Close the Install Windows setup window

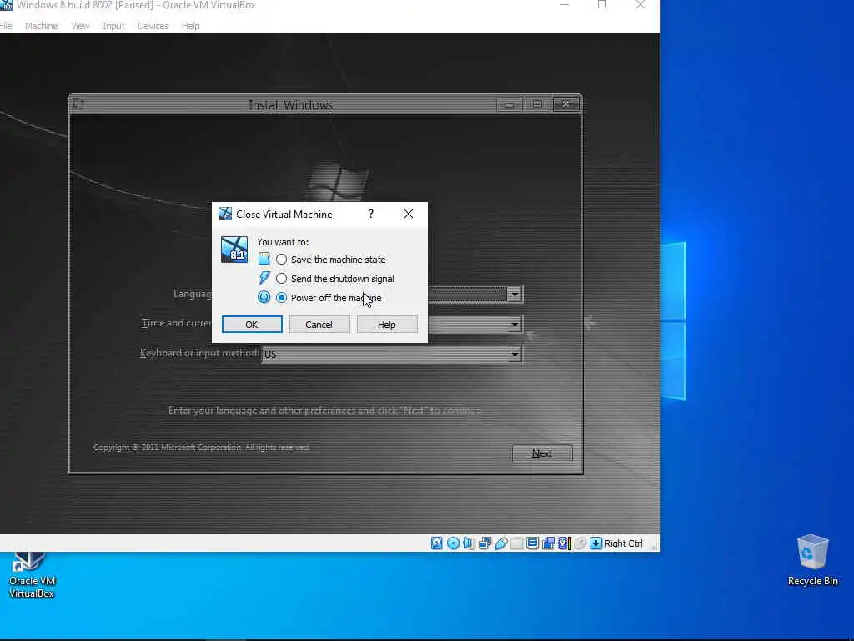pyautogui.click(x=565, y=104)
